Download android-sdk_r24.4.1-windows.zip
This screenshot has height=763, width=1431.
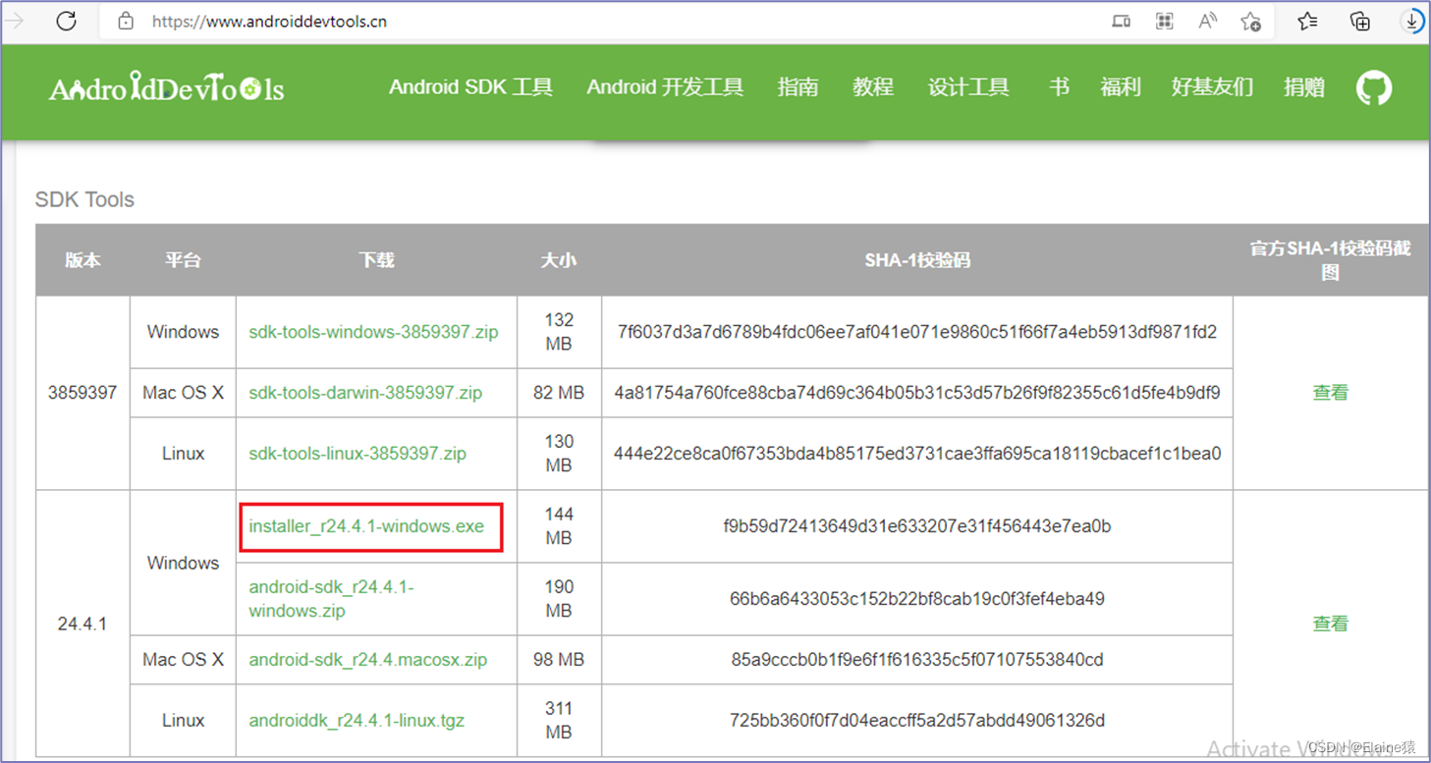click(332, 599)
